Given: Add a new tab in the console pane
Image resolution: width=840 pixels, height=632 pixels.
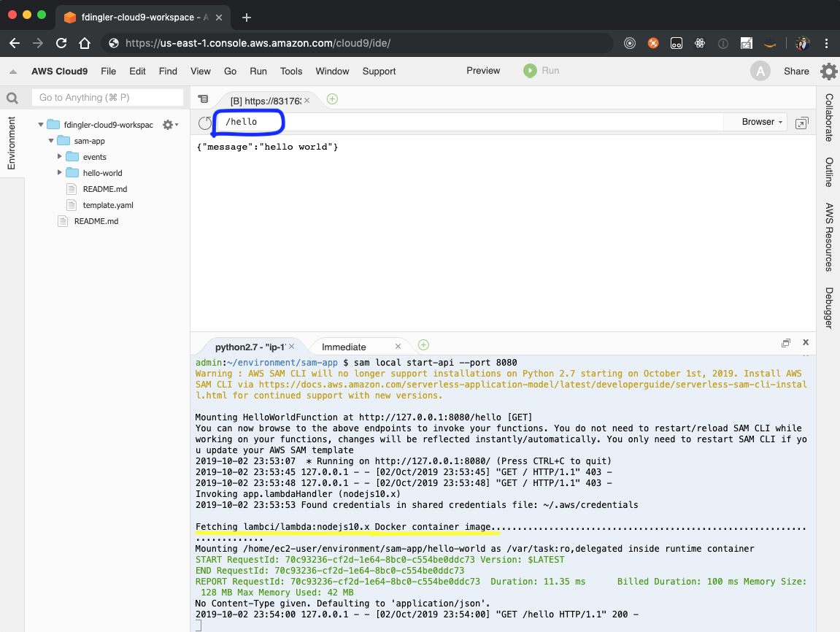Looking at the screenshot, I should [x=423, y=345].
